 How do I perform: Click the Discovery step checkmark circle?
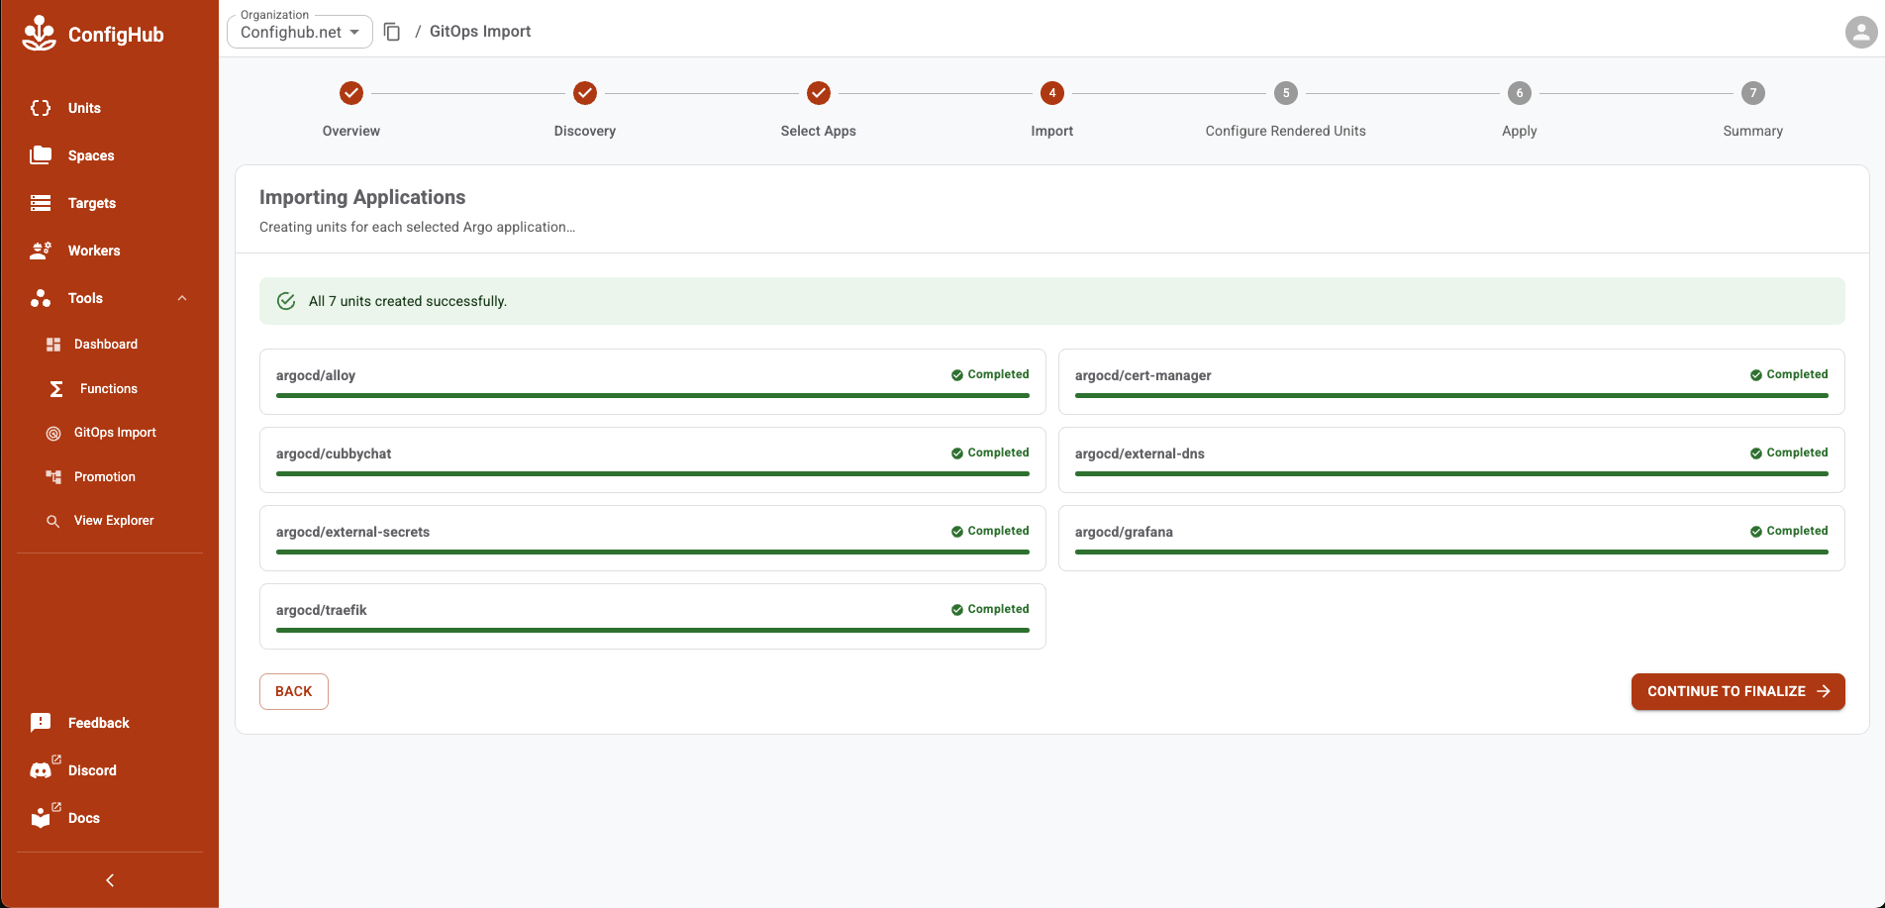585,93
